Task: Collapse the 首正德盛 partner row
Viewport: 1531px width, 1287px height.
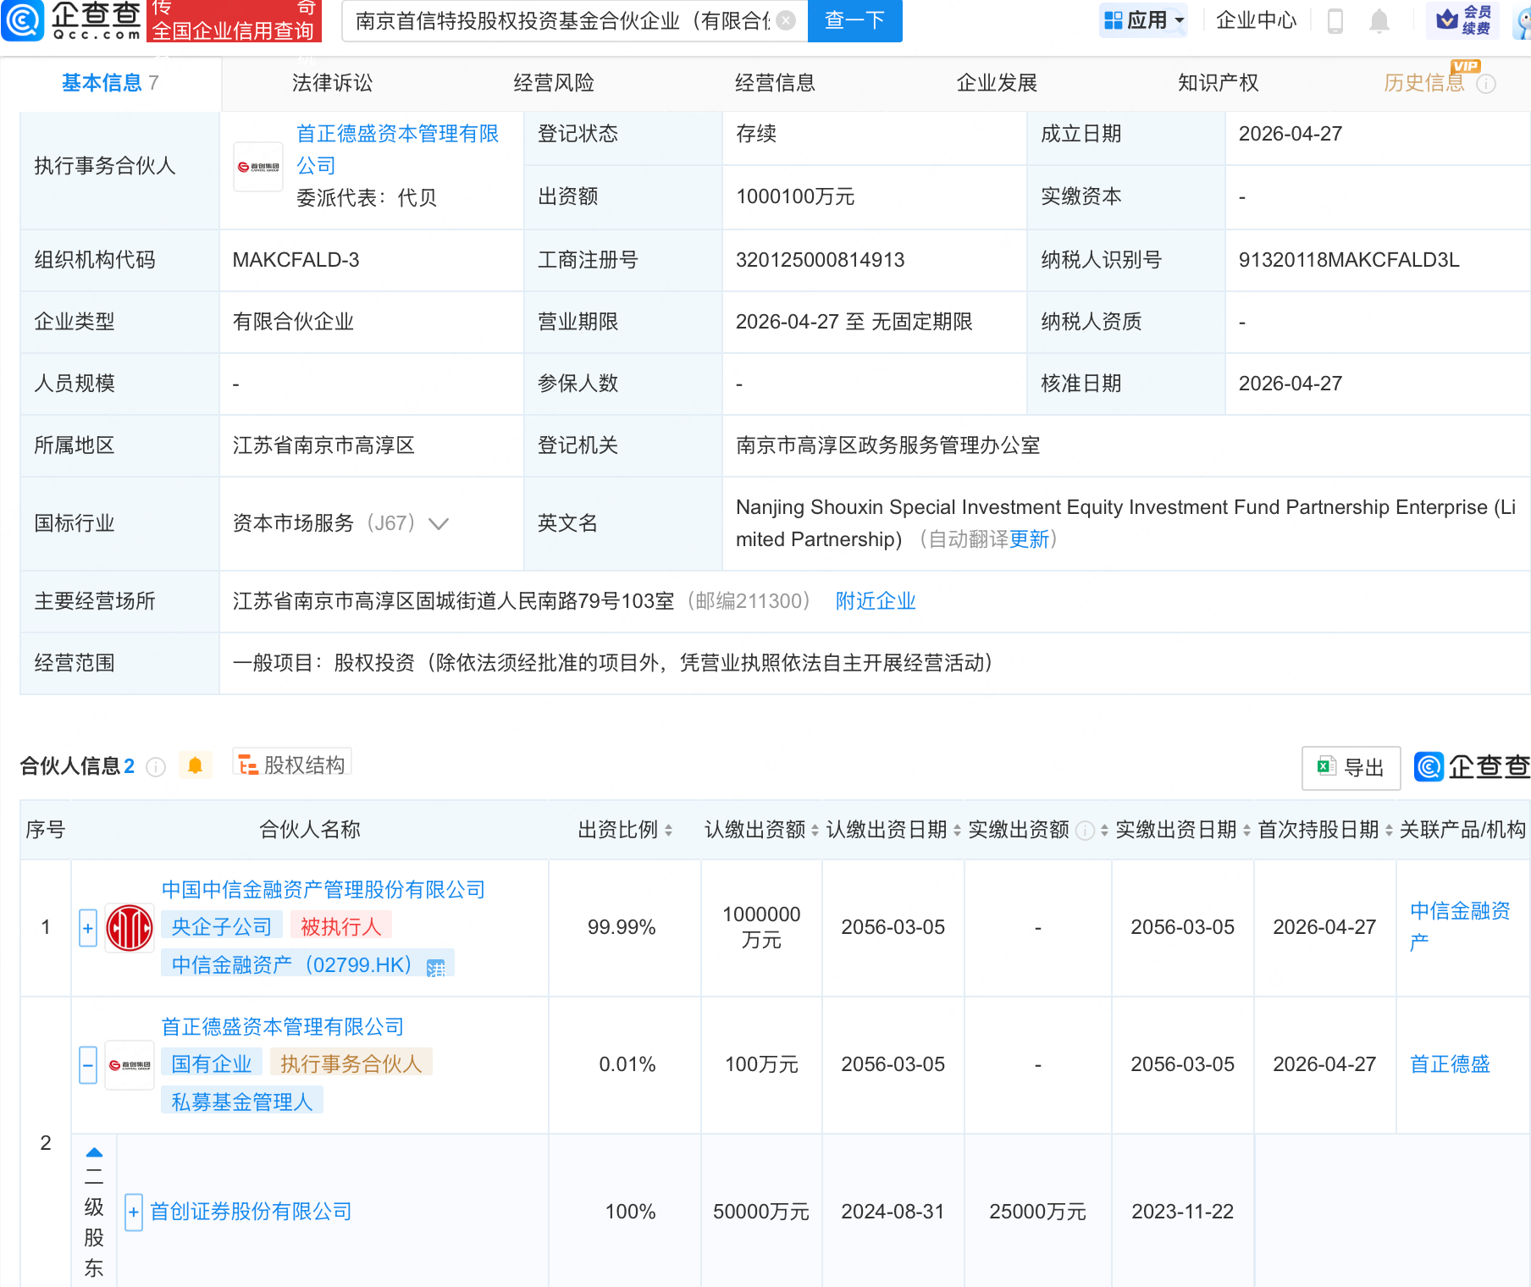Action: click(x=88, y=1064)
